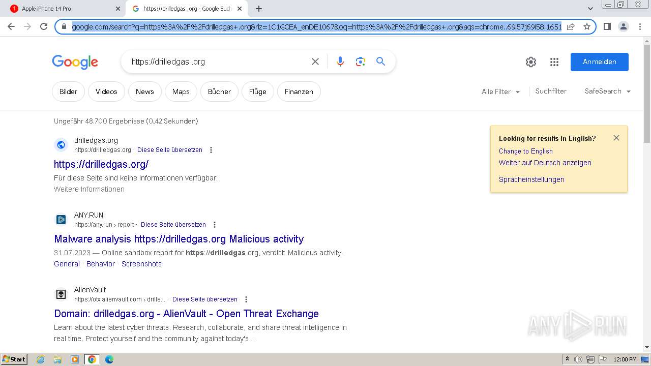Open Behavior sitelink
This screenshot has width=651, height=366.
(x=101, y=264)
